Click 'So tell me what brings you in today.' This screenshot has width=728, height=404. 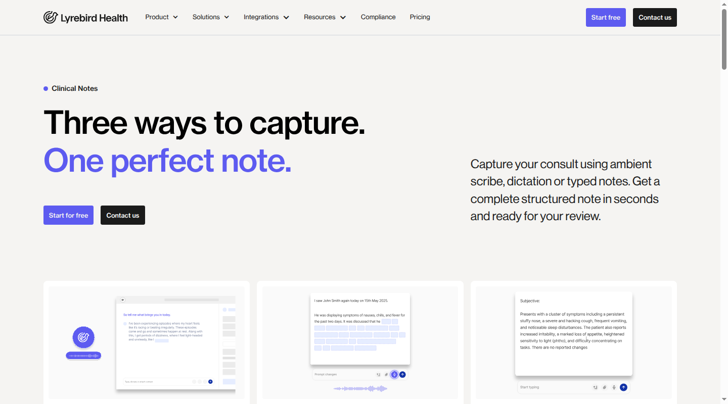click(x=147, y=315)
